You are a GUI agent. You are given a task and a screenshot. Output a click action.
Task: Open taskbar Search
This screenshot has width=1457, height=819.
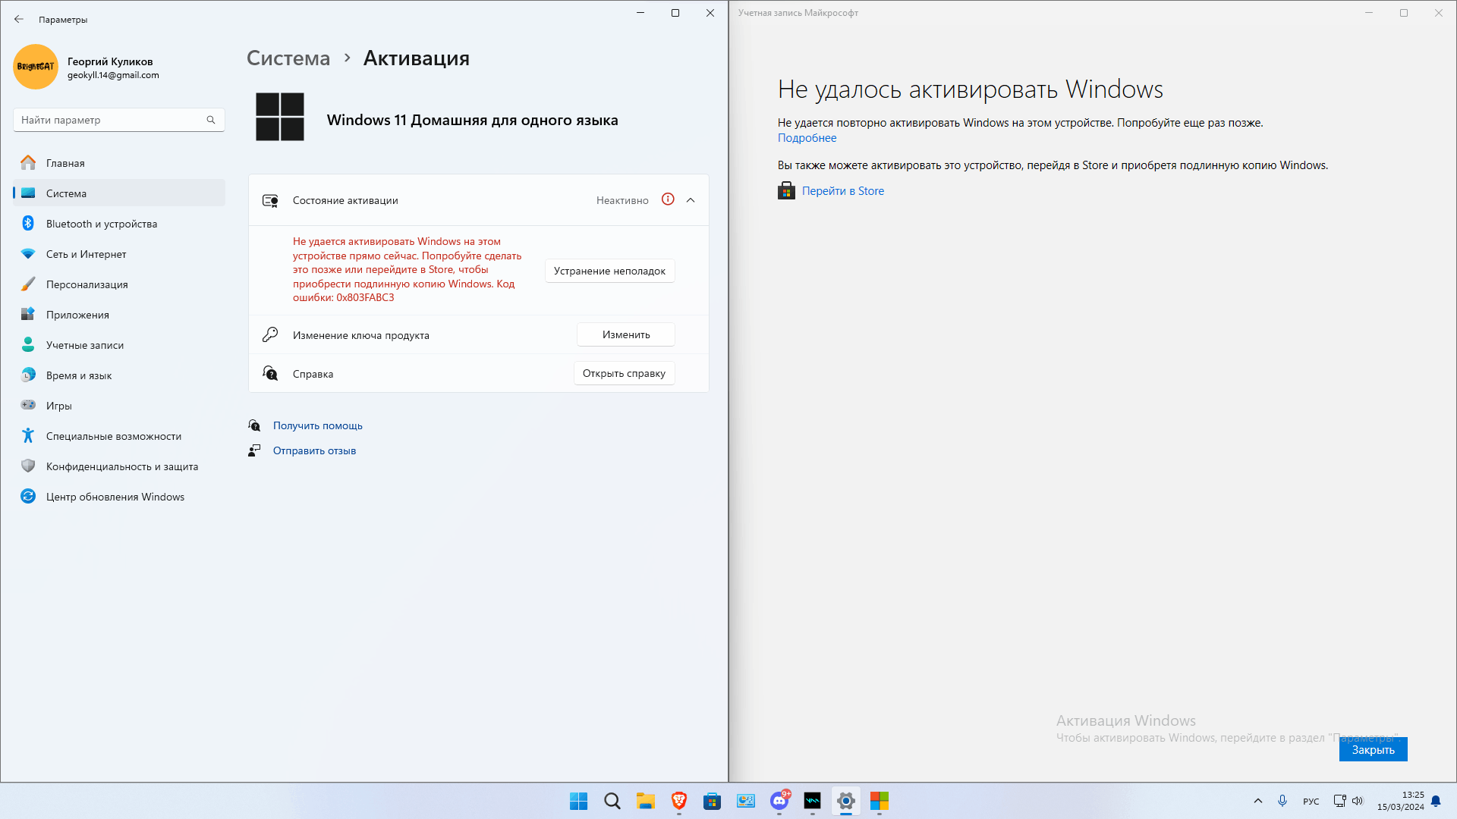pyautogui.click(x=612, y=801)
